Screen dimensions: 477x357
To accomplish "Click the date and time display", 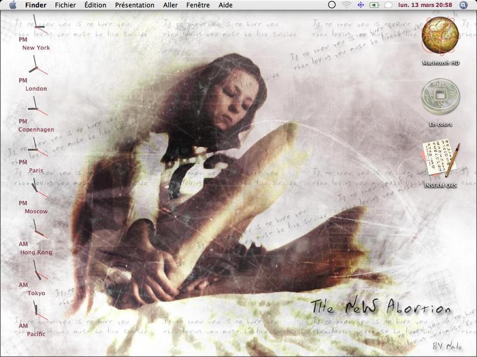I will (425, 5).
